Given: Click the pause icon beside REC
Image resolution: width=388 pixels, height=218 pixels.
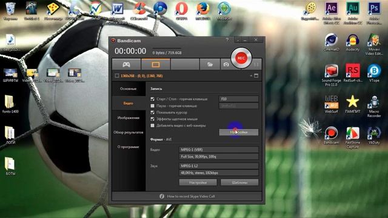Looking at the screenshot, I should [x=256, y=65].
